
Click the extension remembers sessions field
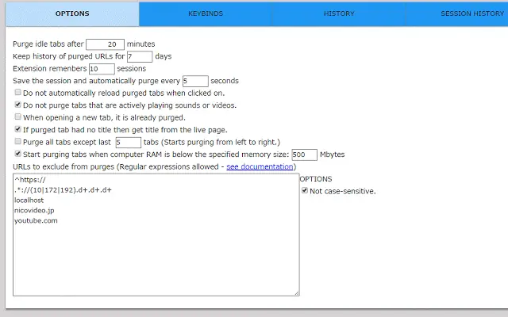(x=102, y=69)
